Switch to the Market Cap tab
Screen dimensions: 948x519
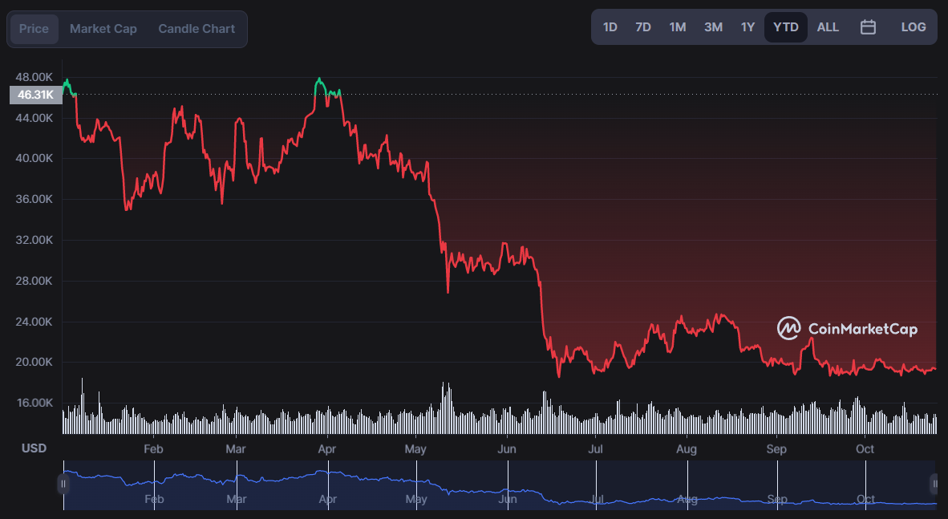click(x=103, y=29)
